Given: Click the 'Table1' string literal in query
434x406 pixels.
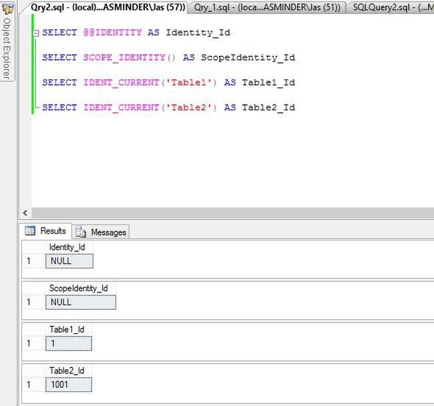Looking at the screenshot, I should click(189, 83).
